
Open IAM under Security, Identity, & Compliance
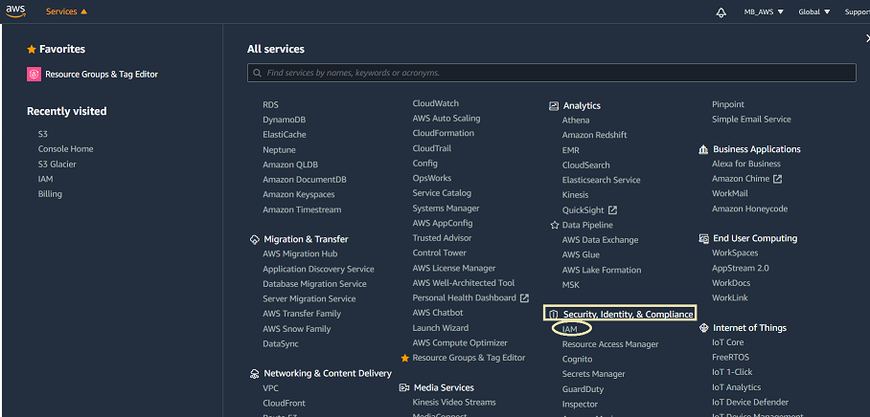tap(569, 329)
